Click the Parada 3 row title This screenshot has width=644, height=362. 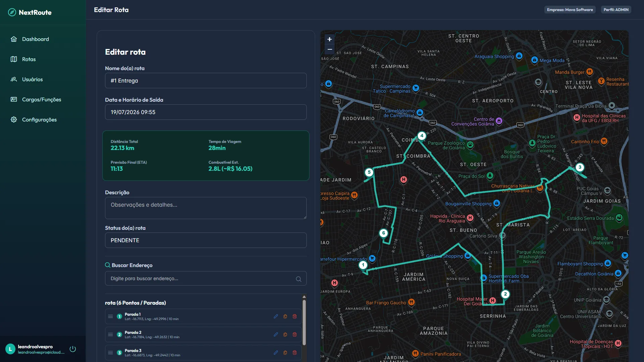tap(133, 351)
